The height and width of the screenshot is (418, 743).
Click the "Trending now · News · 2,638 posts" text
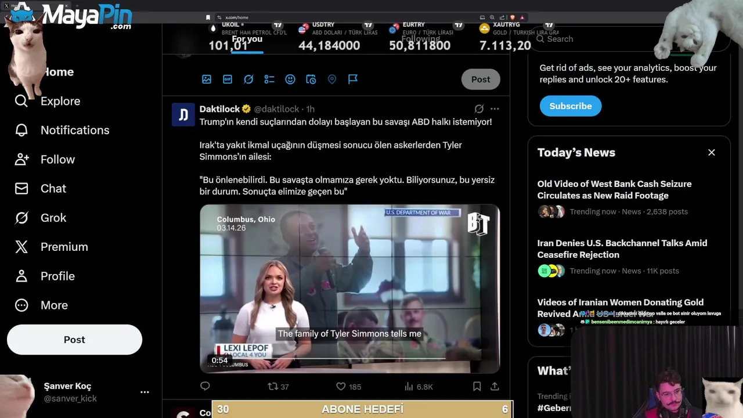[629, 212]
